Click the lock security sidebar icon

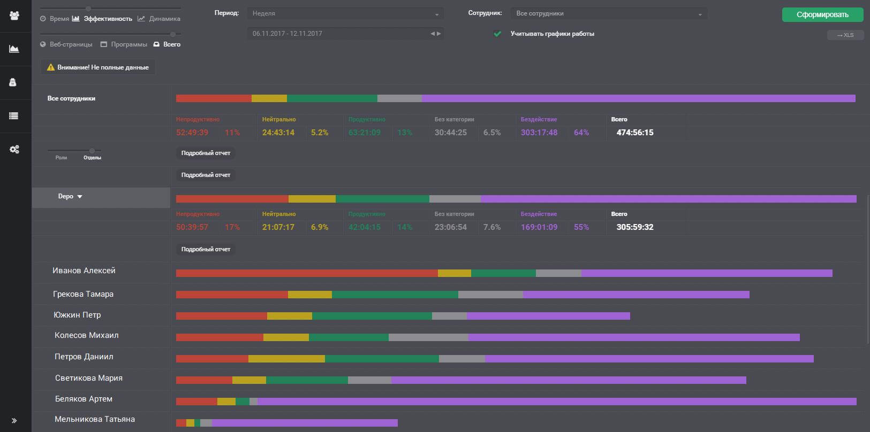(x=13, y=82)
